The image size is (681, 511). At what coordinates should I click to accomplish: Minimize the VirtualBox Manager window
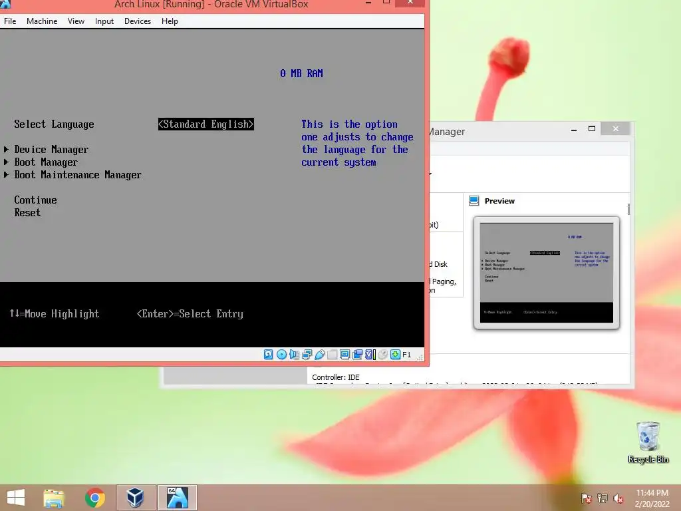574,129
